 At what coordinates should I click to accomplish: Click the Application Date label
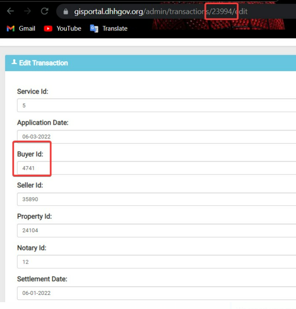coord(43,123)
